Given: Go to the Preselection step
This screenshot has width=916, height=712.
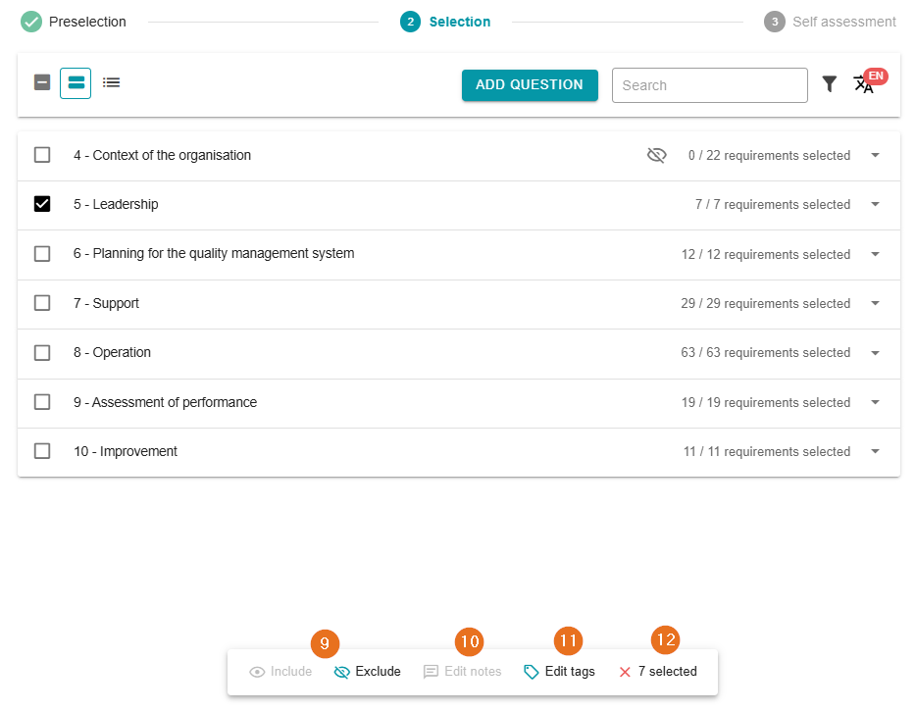Looking at the screenshot, I should (75, 22).
